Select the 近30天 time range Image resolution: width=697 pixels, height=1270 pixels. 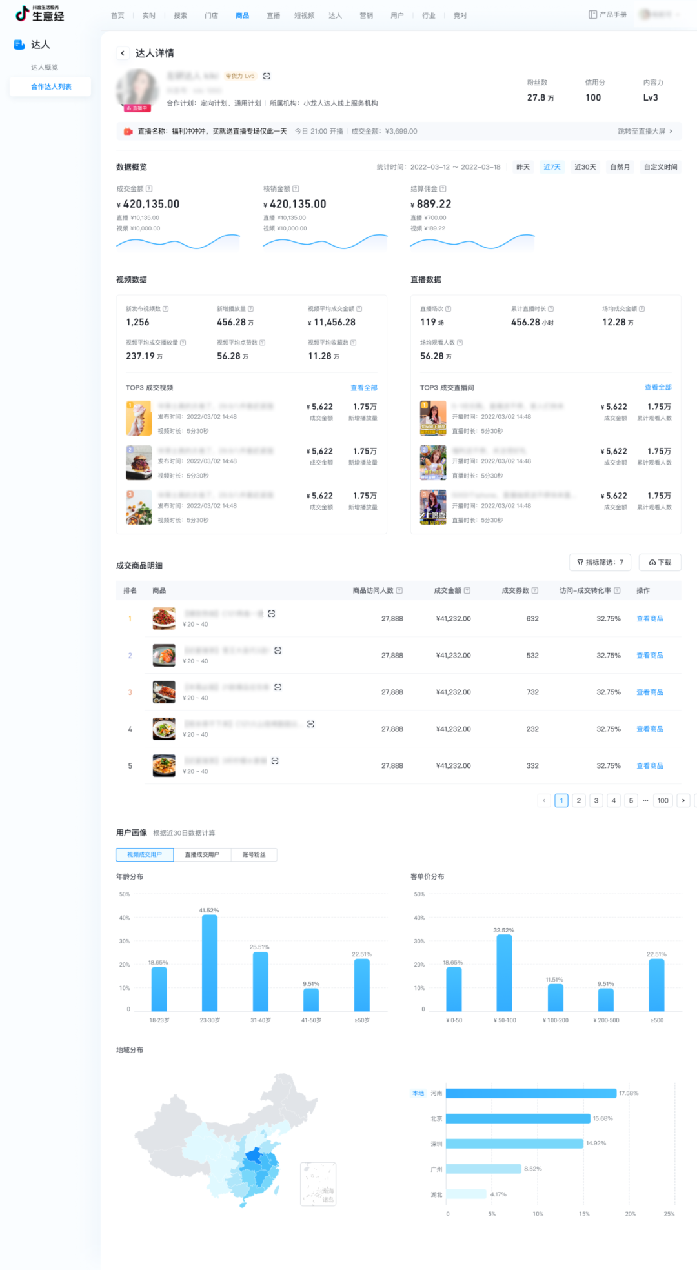click(x=585, y=167)
